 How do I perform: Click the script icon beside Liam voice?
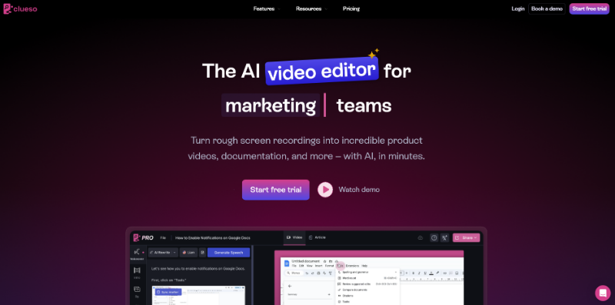202,253
